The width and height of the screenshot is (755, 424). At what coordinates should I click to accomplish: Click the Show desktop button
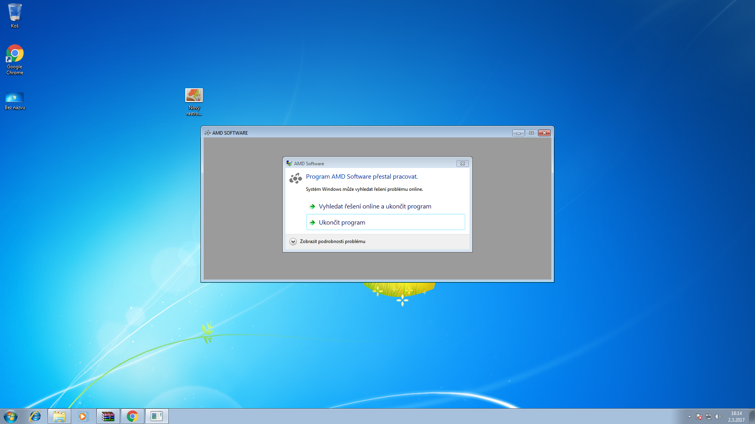click(752, 416)
